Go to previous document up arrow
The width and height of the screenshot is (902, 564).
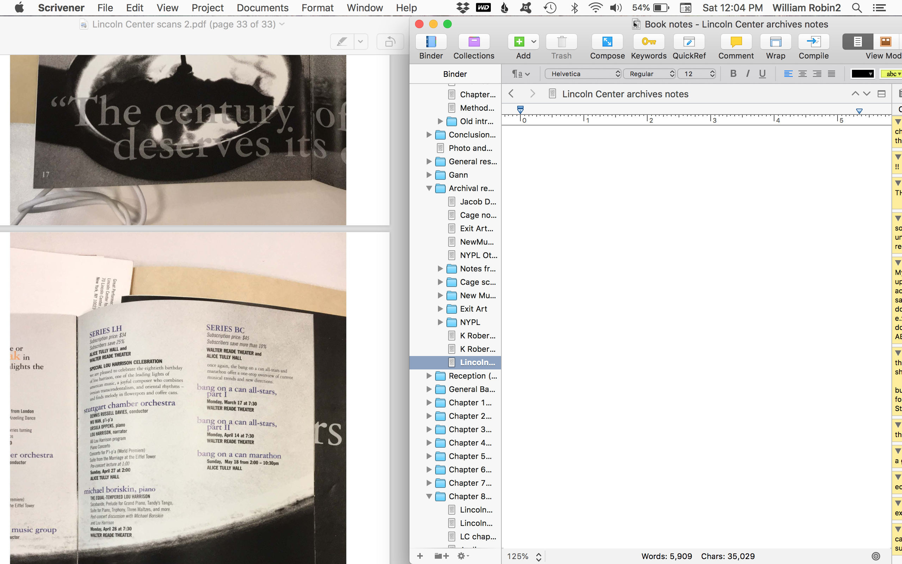[855, 94]
